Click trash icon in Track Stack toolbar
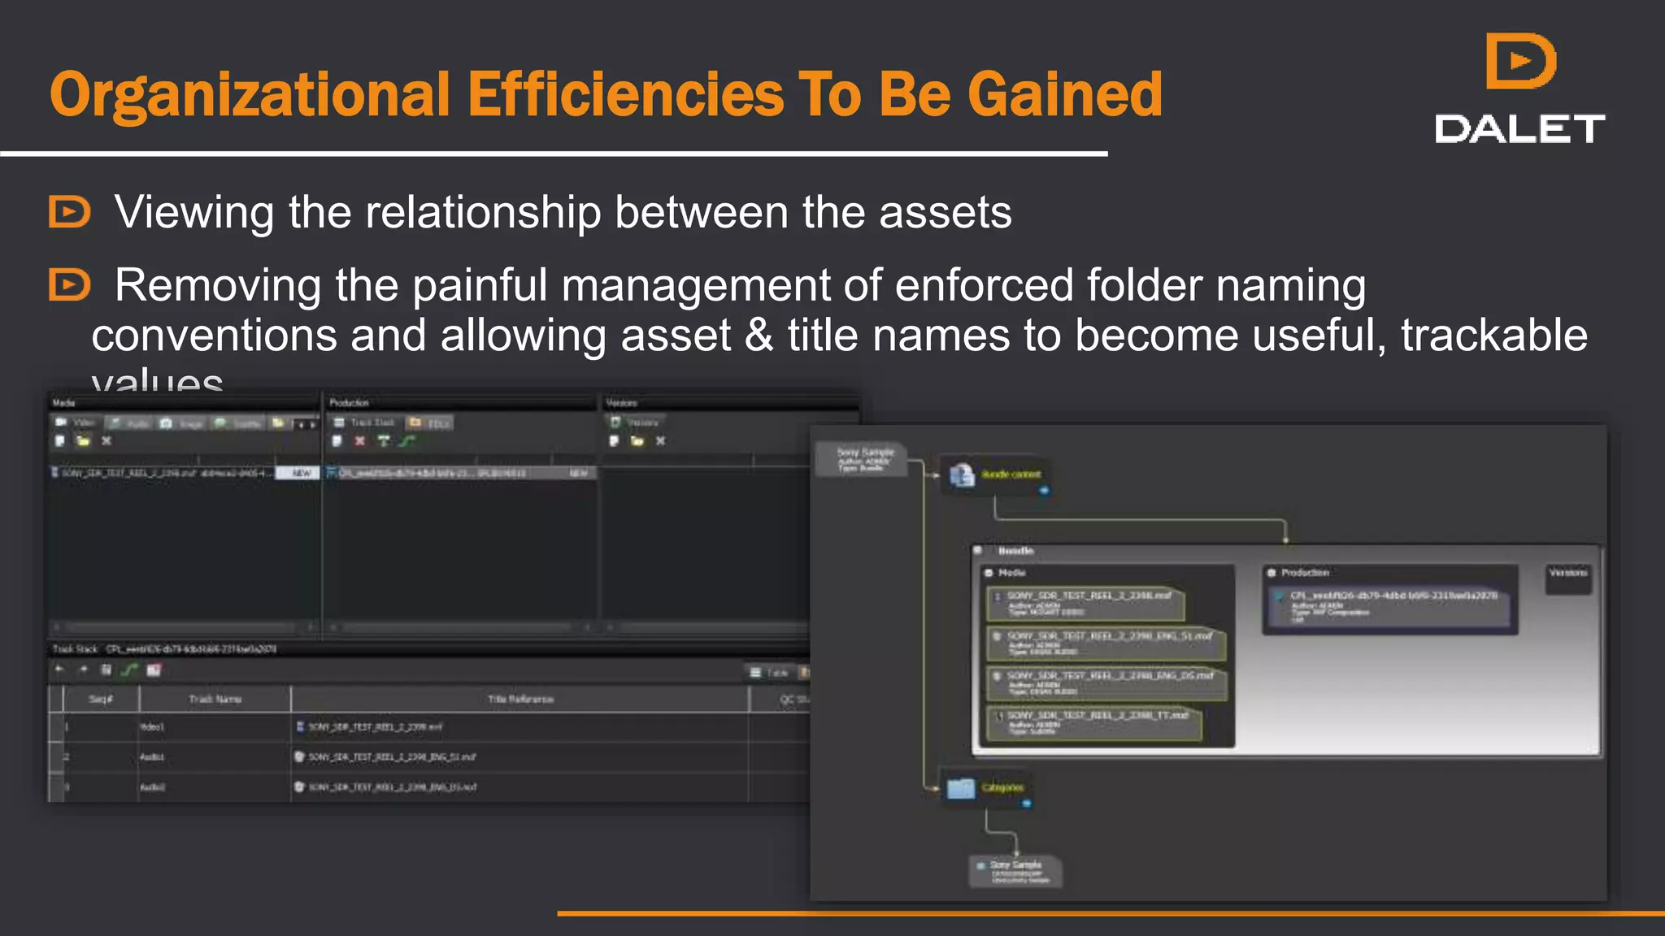This screenshot has width=1665, height=936. 106,670
